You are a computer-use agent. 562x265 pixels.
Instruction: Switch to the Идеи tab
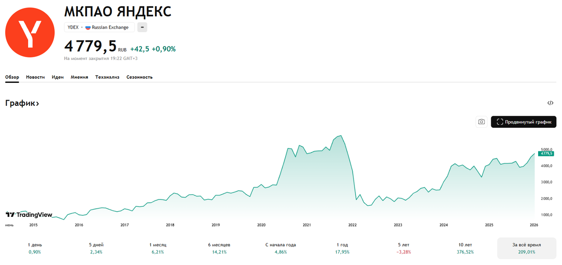click(58, 77)
